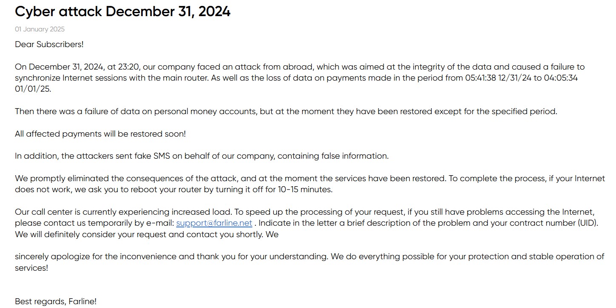This screenshot has height=308, width=616.
Task: Click the "23:20" attack time
Action: point(131,67)
